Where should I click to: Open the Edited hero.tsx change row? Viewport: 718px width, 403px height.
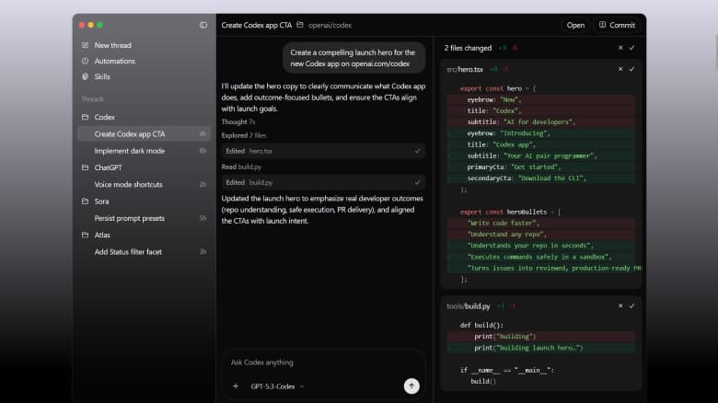[x=323, y=151]
